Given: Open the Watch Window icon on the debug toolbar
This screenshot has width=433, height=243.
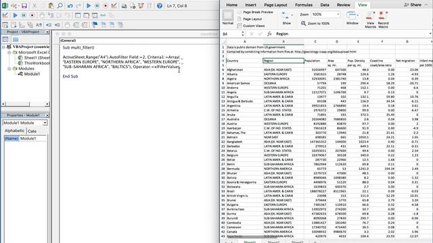Looking at the screenshot, I should [95, 16].
